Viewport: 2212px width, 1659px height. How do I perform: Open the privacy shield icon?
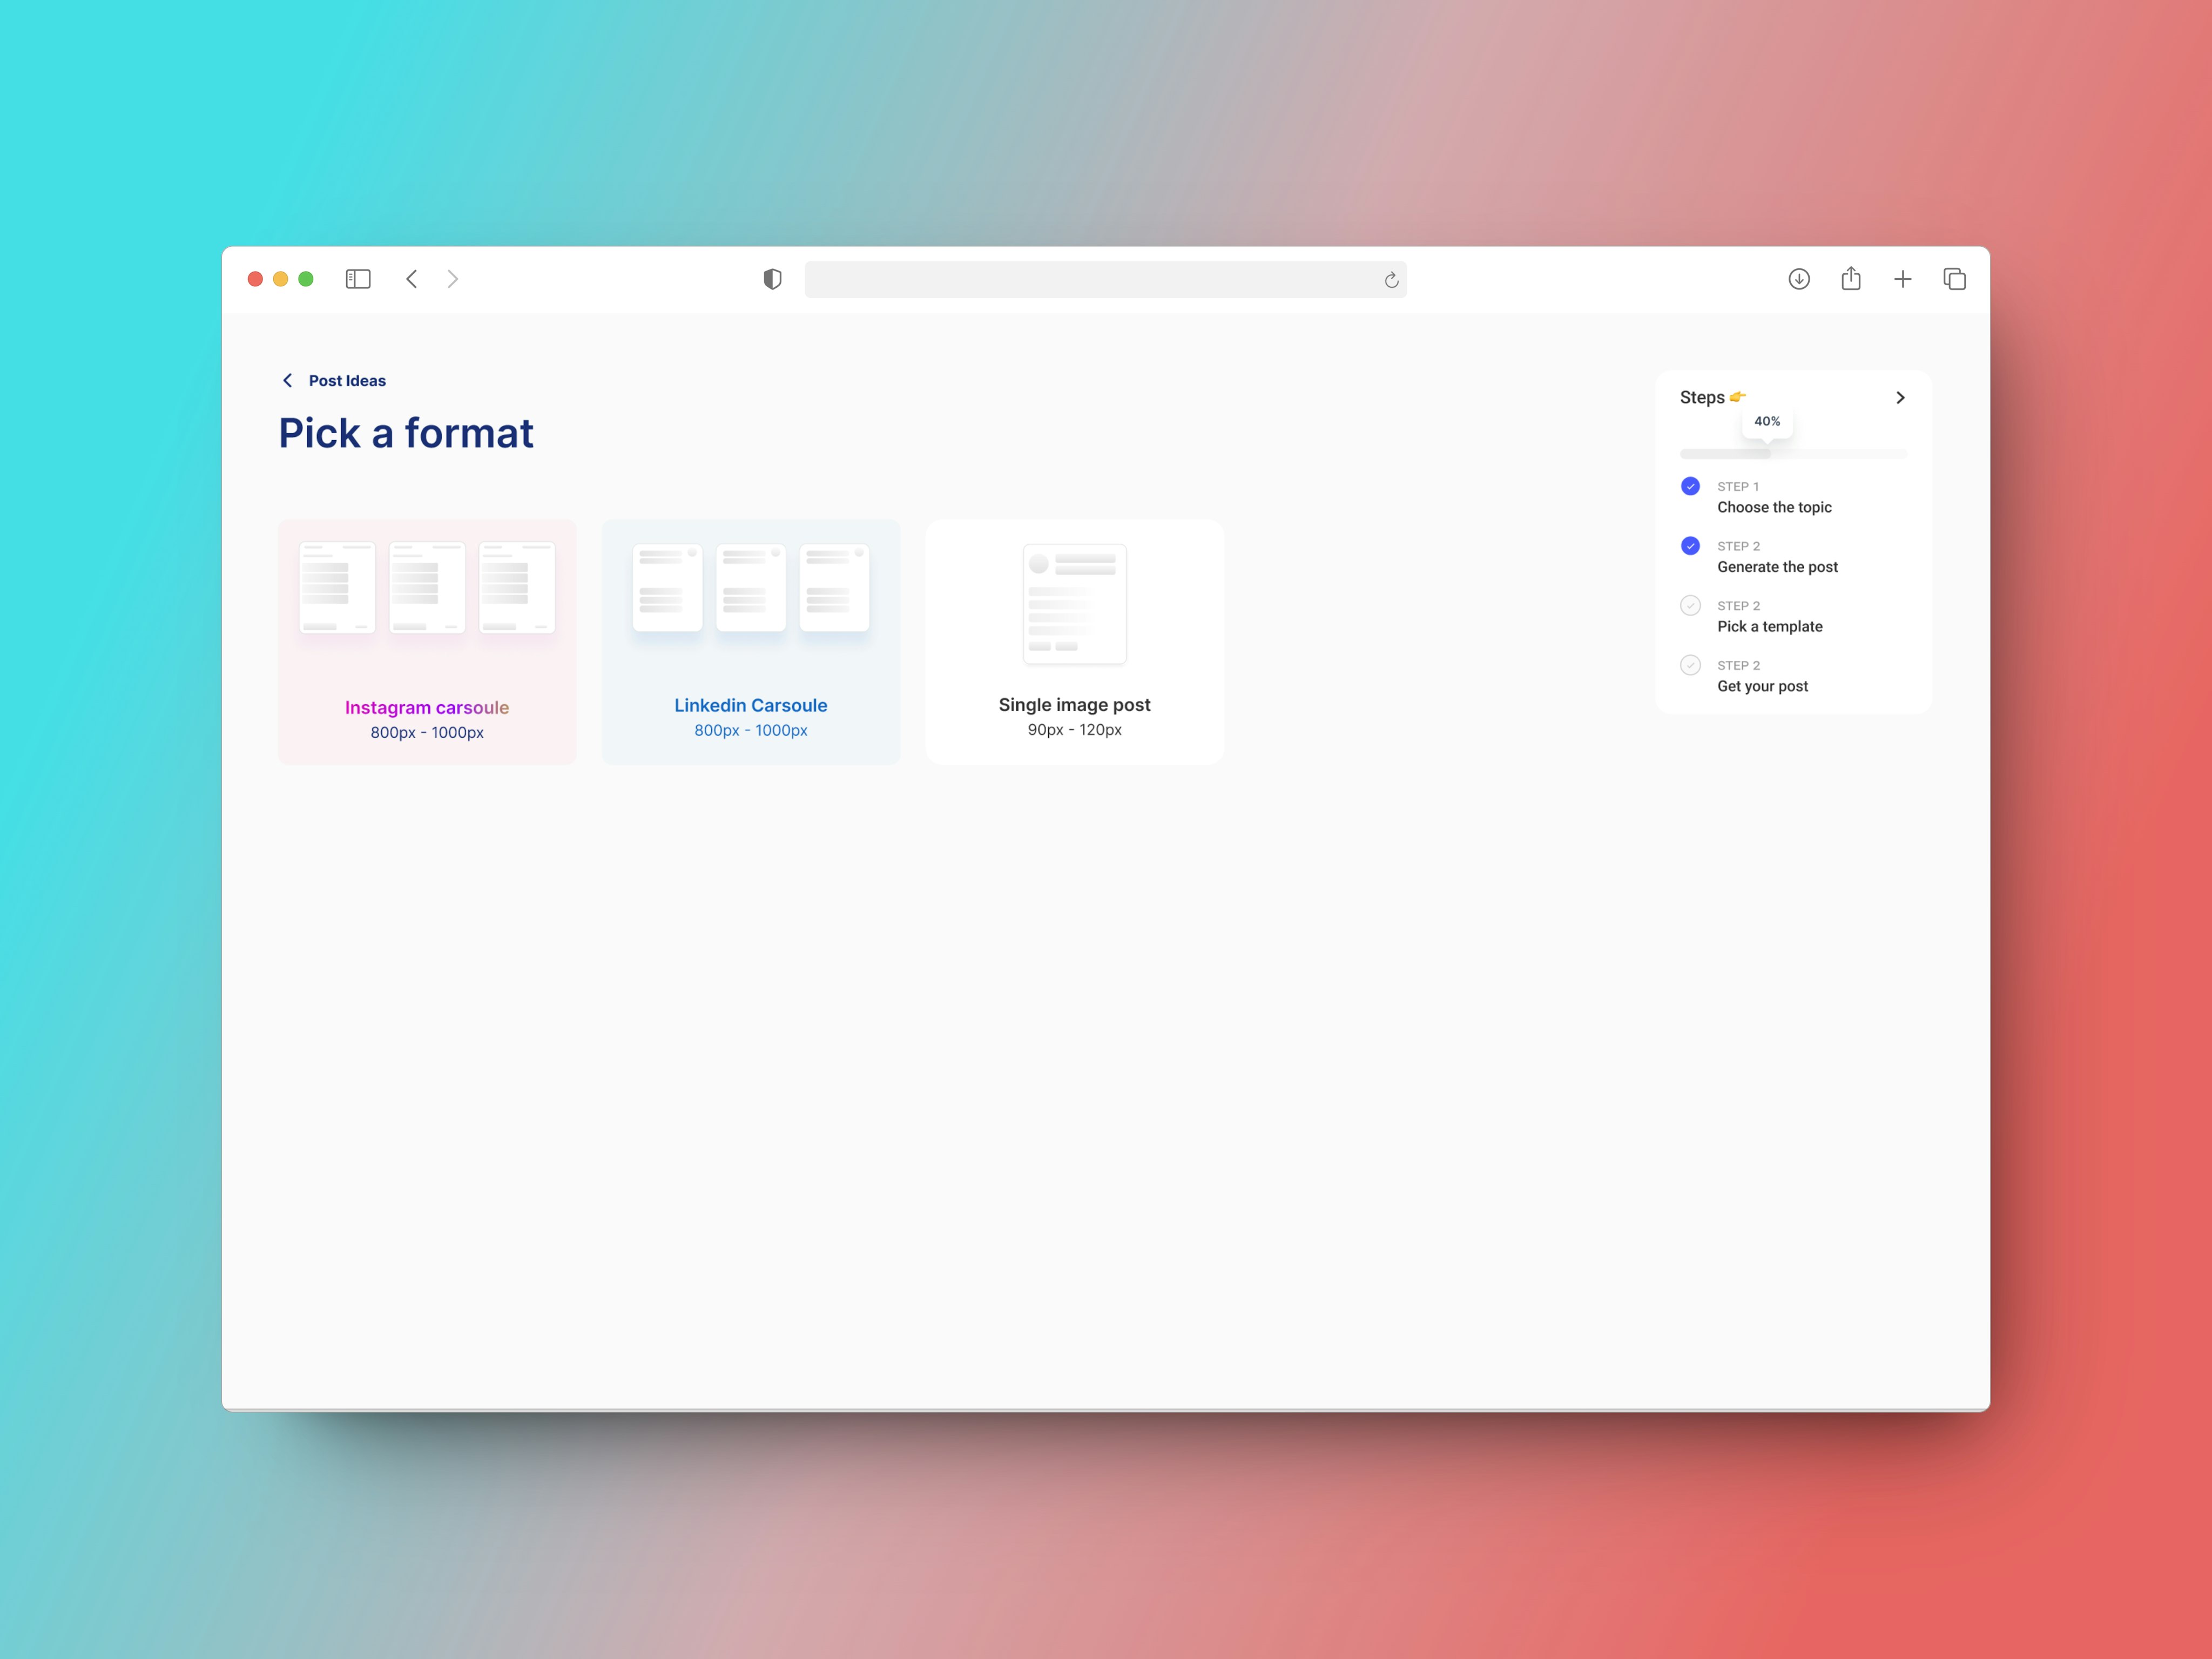(x=772, y=279)
